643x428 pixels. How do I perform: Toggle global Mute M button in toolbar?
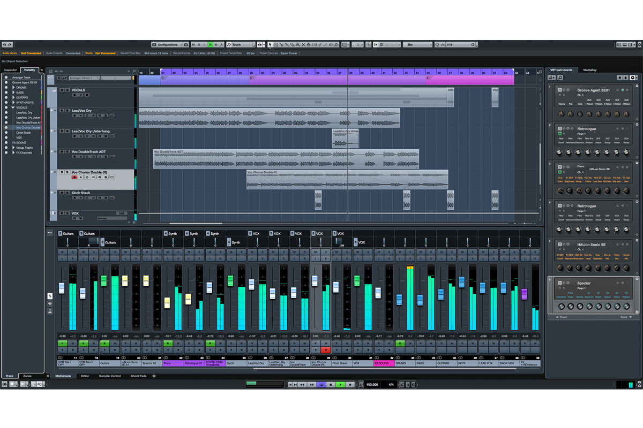(194, 44)
